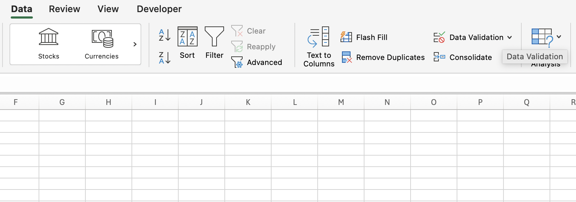This screenshot has width=576, height=202.
Task: Expand the What-If Analysis dropdown
Action: [559, 37]
